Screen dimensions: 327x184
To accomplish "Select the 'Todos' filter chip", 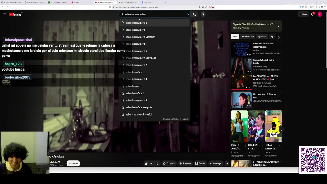I will 235,37.
